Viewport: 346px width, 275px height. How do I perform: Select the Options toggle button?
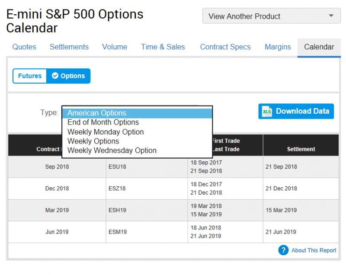click(x=68, y=76)
